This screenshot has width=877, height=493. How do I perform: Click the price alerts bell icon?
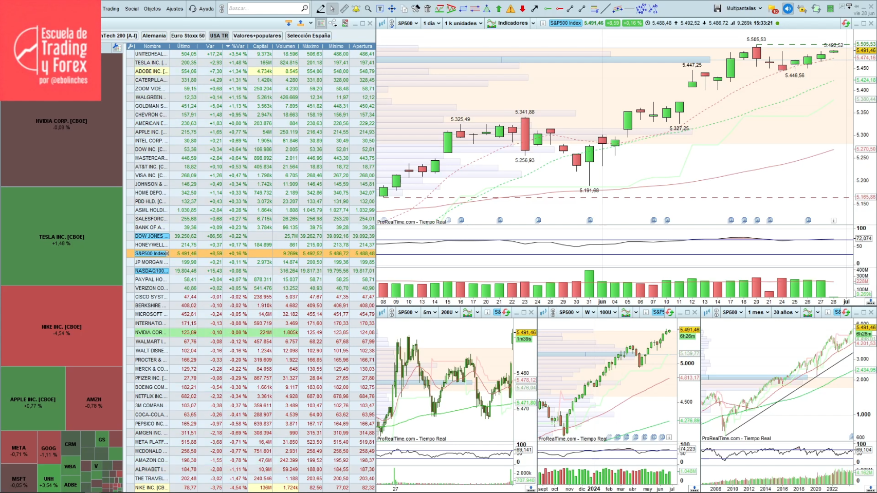point(355,8)
